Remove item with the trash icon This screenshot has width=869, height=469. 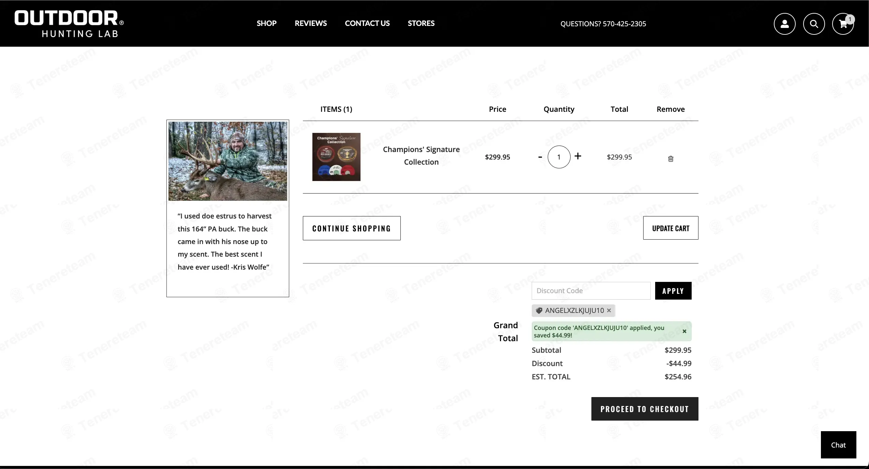[x=671, y=158]
